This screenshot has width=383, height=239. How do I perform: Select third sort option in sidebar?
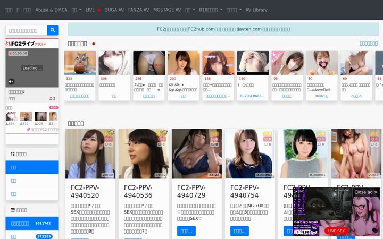(x=32, y=194)
